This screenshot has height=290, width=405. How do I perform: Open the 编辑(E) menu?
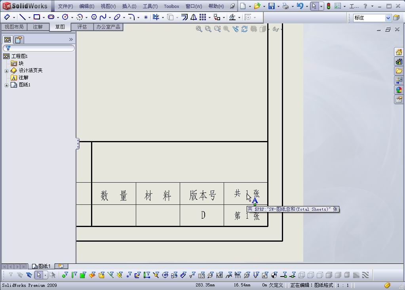87,6
